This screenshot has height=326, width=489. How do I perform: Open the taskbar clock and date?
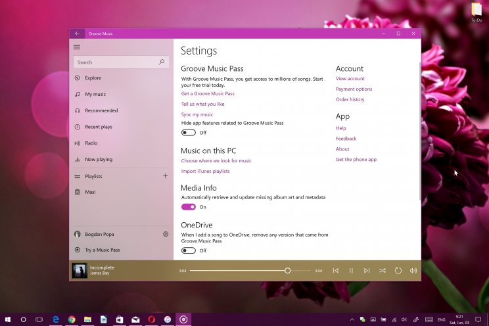pyautogui.click(x=459, y=319)
